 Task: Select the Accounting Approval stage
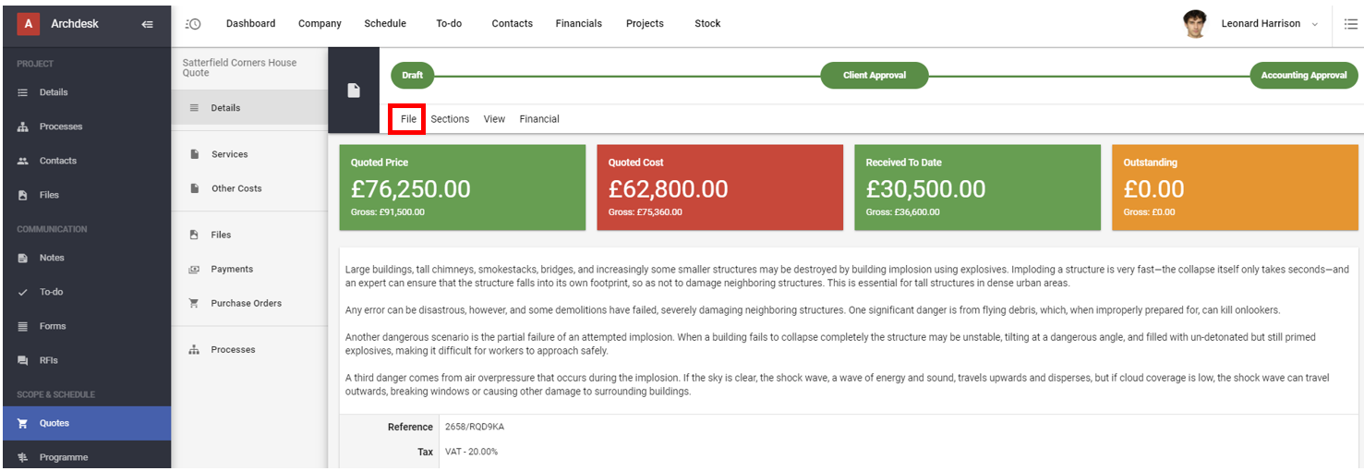(x=1304, y=76)
